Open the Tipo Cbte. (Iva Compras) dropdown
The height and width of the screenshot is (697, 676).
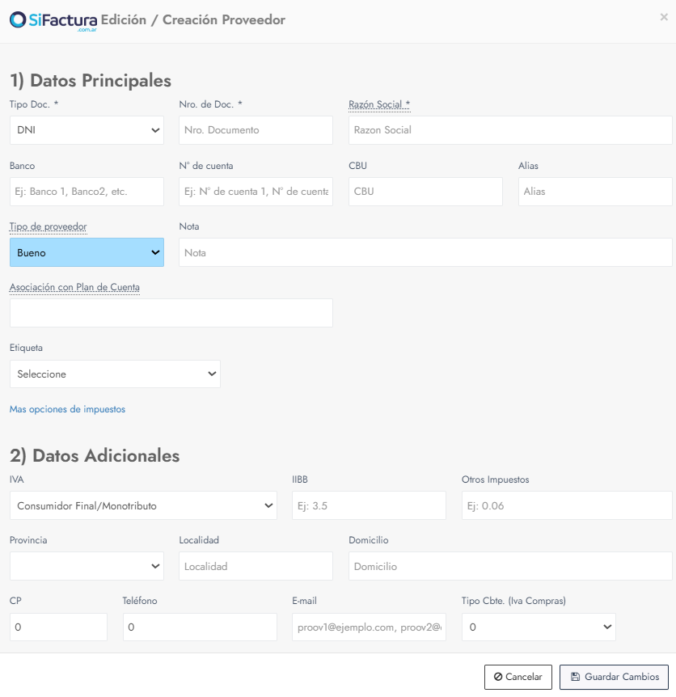[539, 627]
